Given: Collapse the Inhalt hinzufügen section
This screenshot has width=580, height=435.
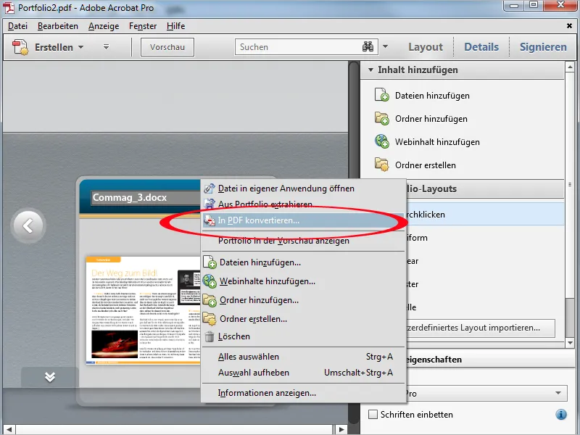Looking at the screenshot, I should click(370, 70).
